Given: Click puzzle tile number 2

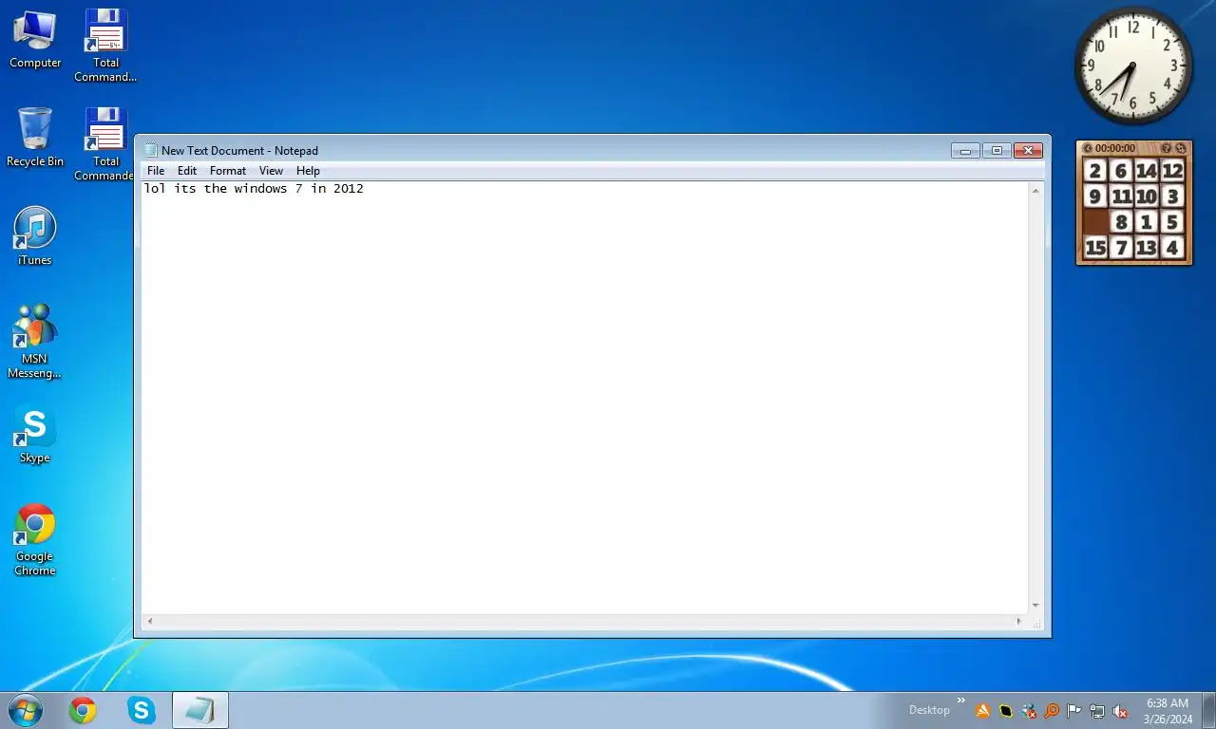Looking at the screenshot, I should (x=1096, y=171).
